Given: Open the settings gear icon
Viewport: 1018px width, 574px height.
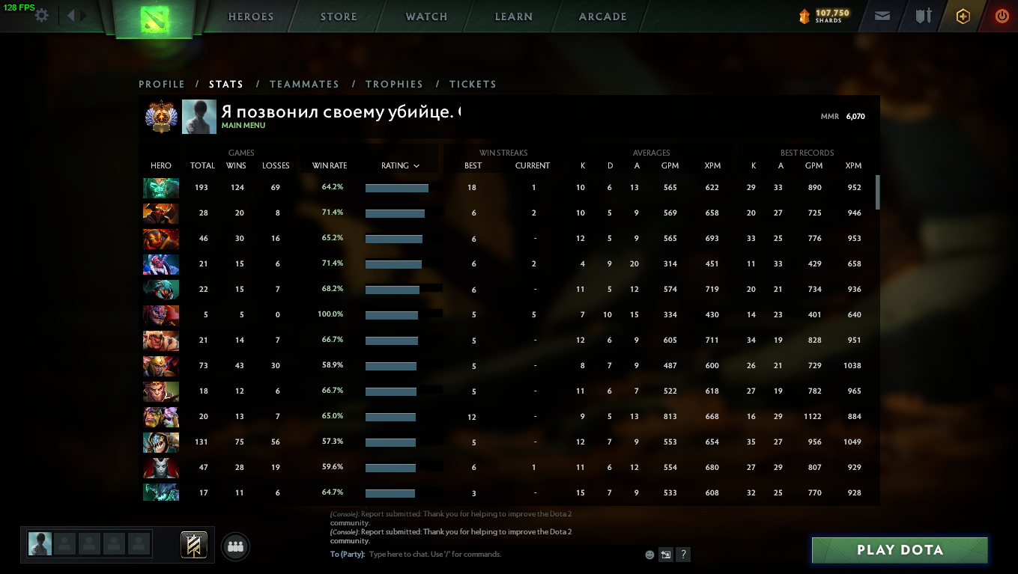Looking at the screenshot, I should [x=42, y=15].
